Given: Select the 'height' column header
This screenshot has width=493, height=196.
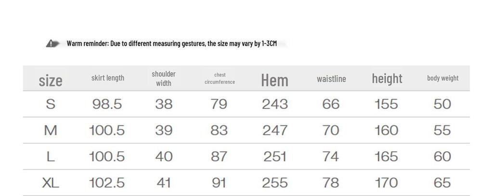Looking at the screenshot, I should coord(387,78).
